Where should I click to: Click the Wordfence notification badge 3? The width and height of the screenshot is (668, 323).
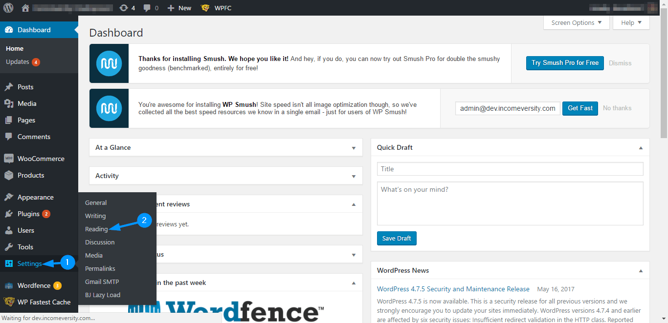click(x=57, y=285)
